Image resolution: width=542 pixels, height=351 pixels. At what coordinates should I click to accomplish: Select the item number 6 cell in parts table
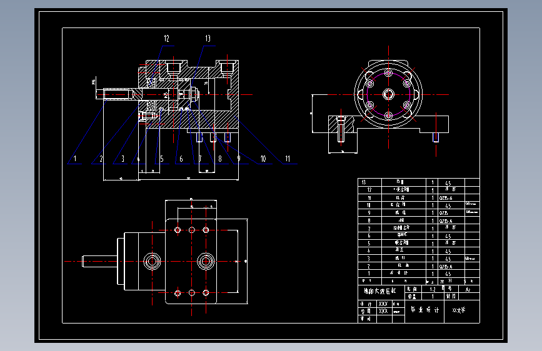369,235
